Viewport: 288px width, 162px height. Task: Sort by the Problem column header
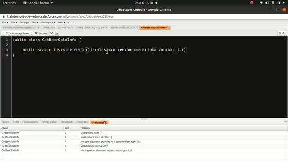183,128
